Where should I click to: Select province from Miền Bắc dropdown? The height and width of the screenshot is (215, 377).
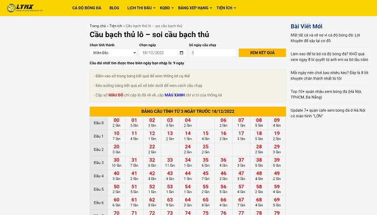point(113,53)
